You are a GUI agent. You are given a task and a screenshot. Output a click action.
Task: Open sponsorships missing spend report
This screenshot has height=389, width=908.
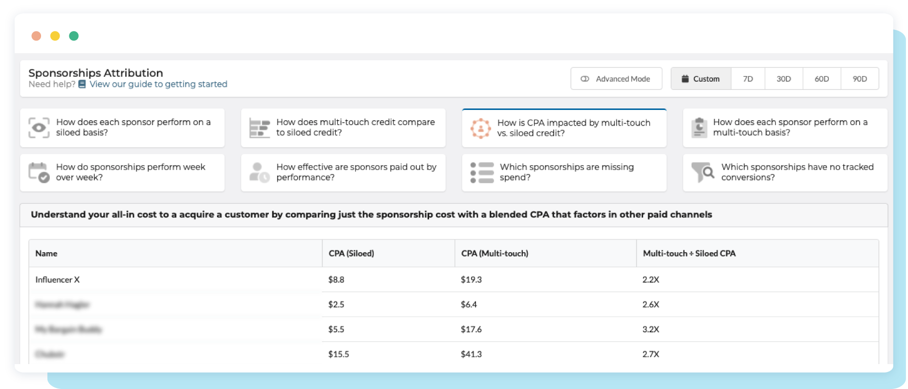(x=564, y=173)
